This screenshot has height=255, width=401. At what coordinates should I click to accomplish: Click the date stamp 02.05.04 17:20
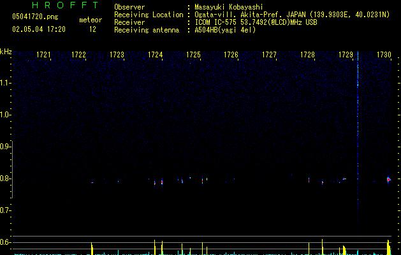click(39, 29)
